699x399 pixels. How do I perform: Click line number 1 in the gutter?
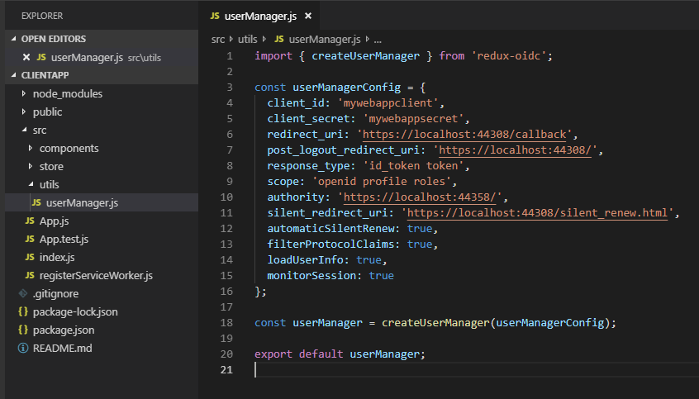click(229, 55)
